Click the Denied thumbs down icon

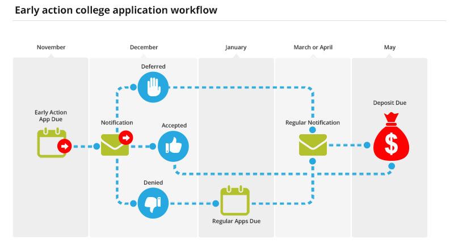pyautogui.click(x=153, y=203)
